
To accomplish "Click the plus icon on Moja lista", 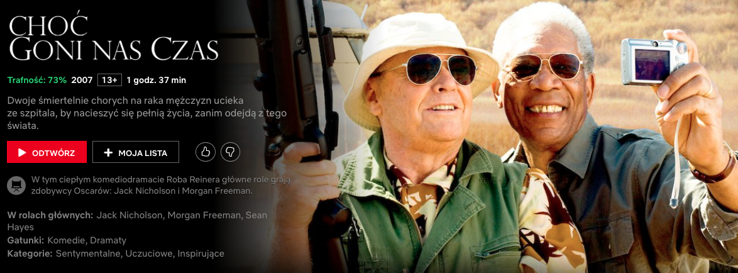I will (108, 152).
